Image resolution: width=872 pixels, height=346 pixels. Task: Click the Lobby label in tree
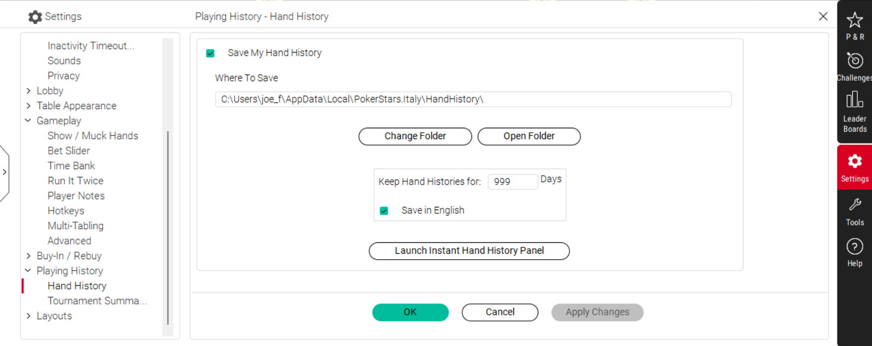tap(50, 91)
